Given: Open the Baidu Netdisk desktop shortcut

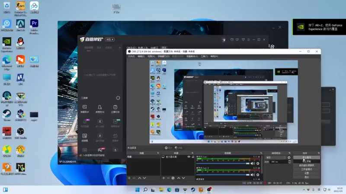Looking at the screenshot, I should [x=34, y=7].
